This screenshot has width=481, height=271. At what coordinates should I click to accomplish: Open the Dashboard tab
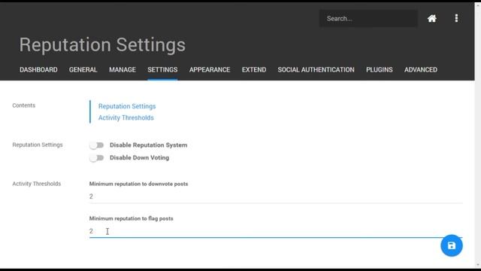pos(38,70)
